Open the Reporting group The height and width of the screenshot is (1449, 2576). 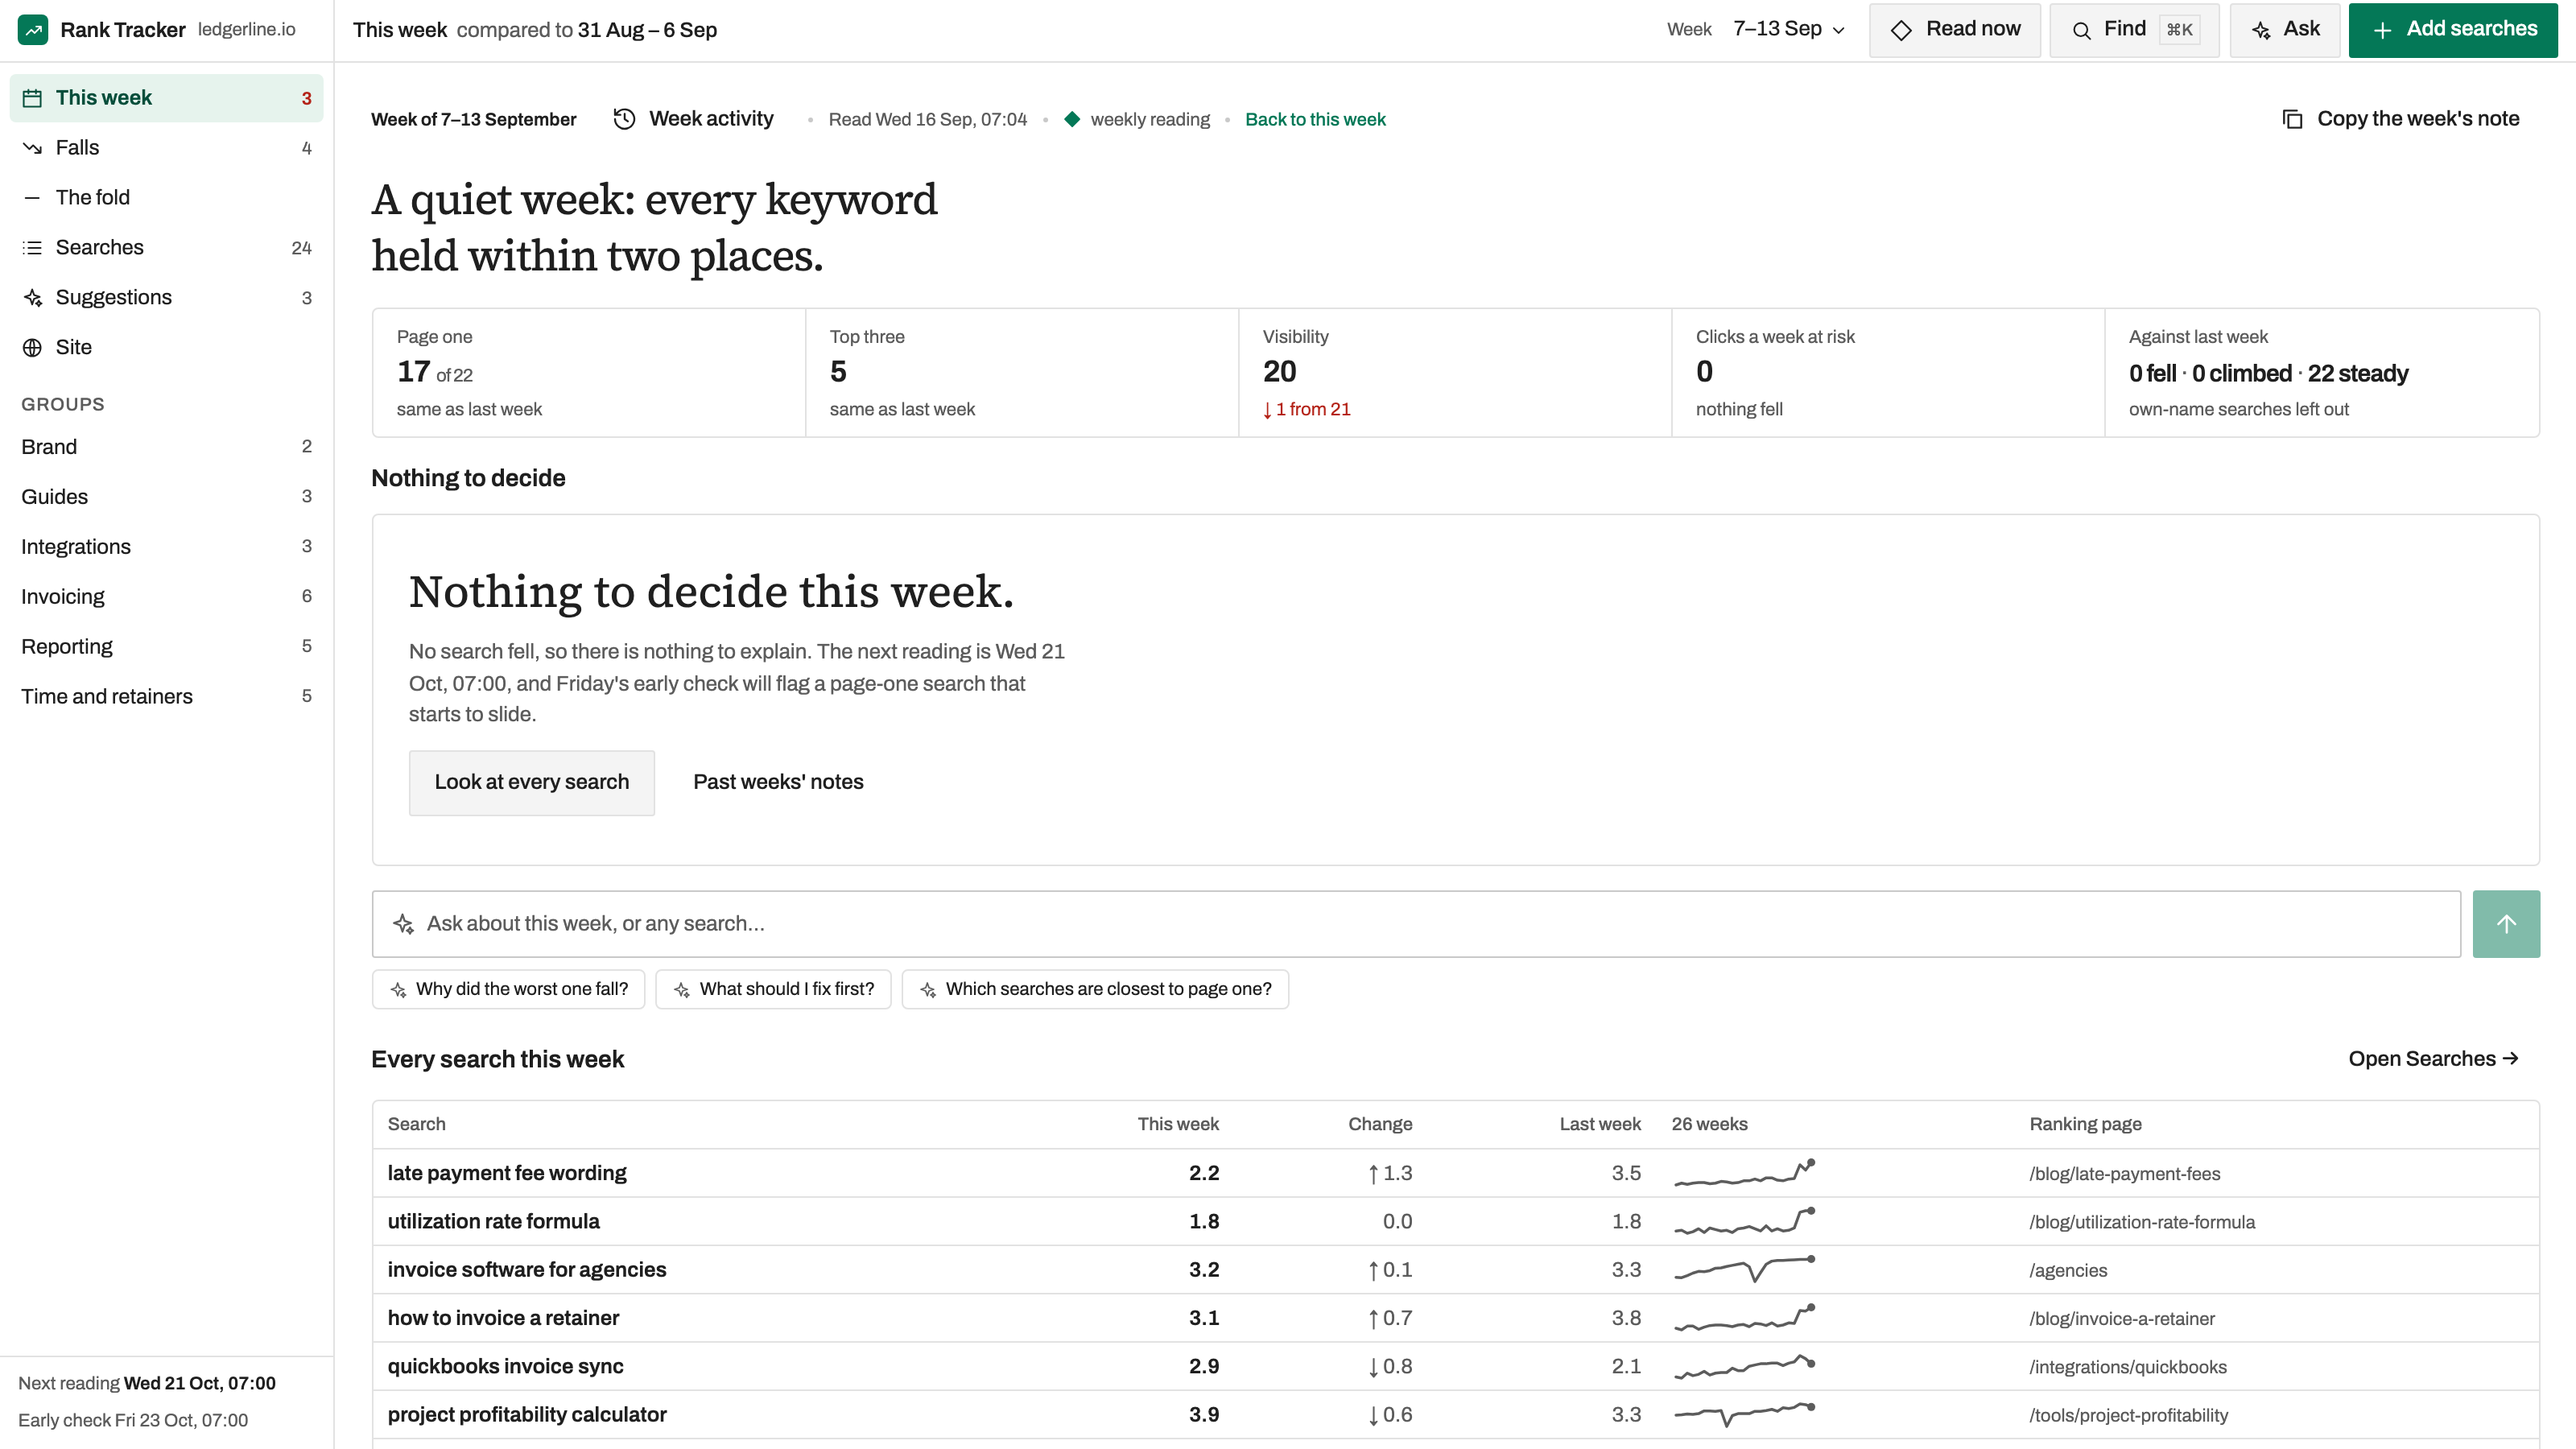[166, 647]
